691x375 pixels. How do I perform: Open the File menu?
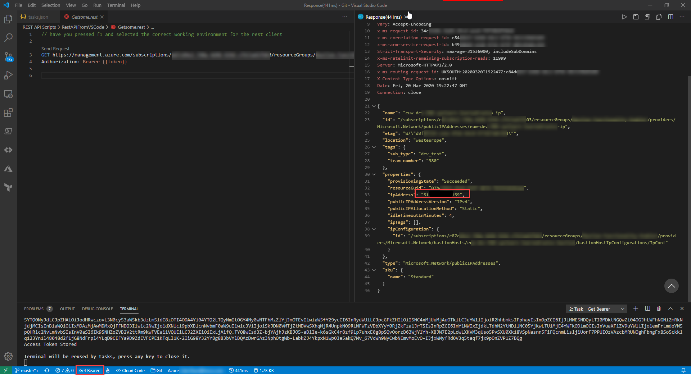pos(19,5)
